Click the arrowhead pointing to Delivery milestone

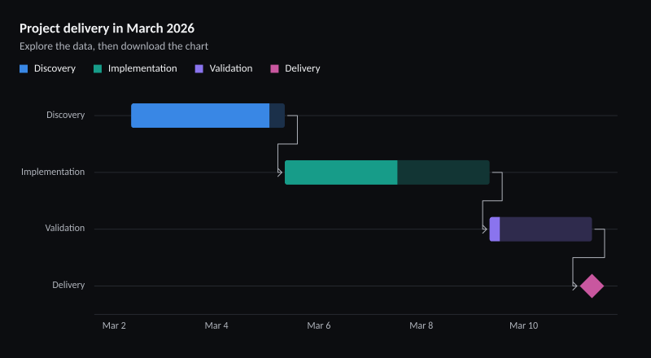(575, 286)
